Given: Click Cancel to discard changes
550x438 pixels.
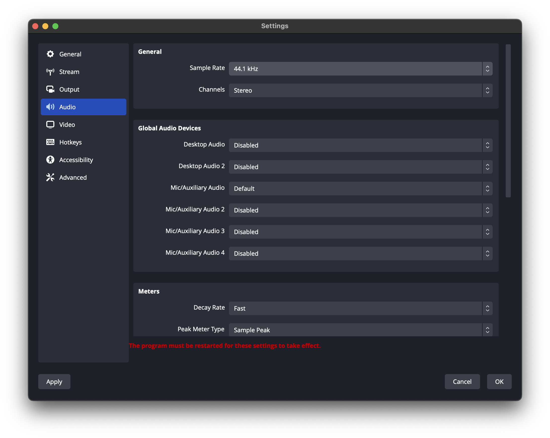Looking at the screenshot, I should 462,382.
